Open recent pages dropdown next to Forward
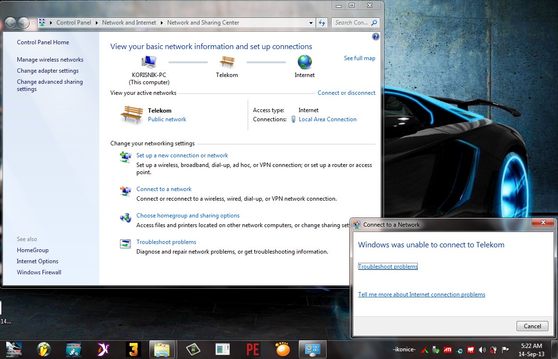Viewport: 558px width, 359px height. point(33,23)
